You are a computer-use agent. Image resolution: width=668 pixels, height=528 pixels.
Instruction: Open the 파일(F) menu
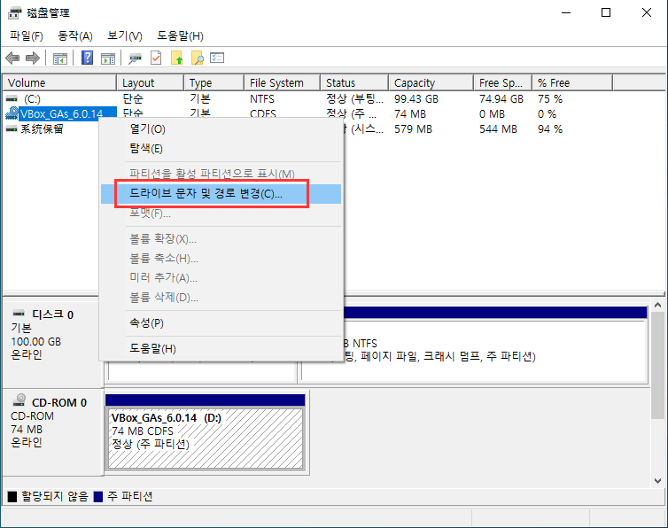tap(27, 35)
